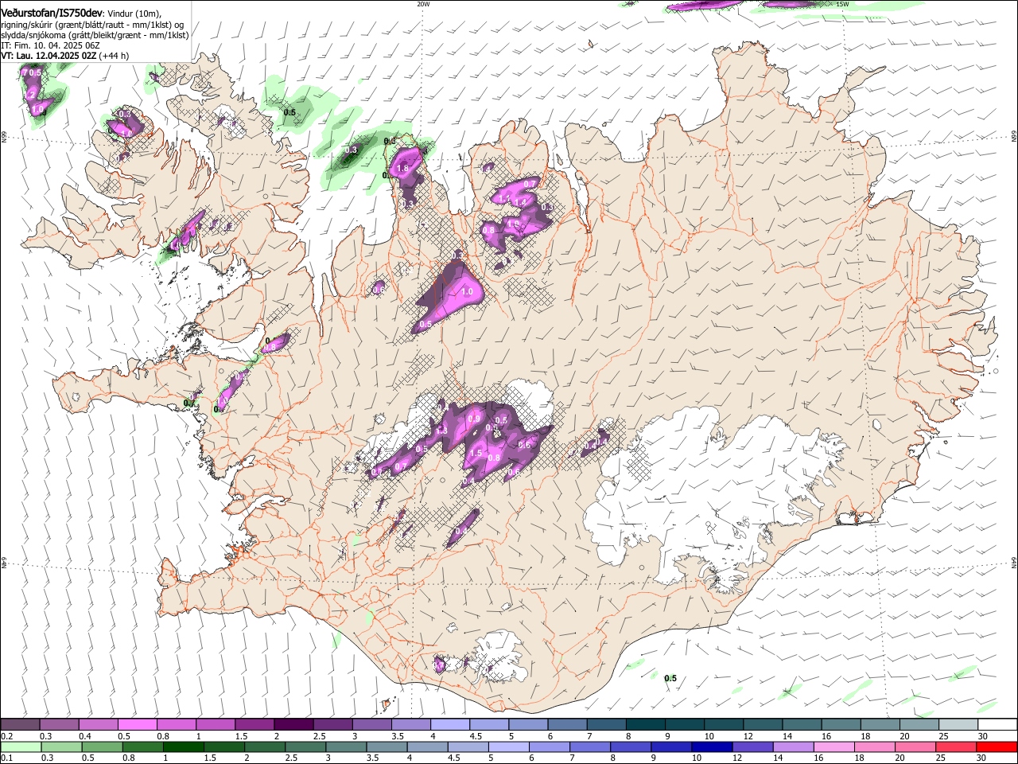Pick the lower legend swatch between 12 and 14

pyautogui.click(x=752, y=746)
